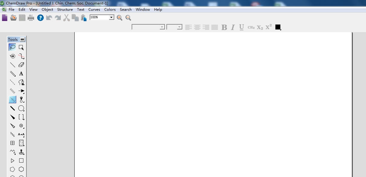Click the highlighted Hashed Wedged Bond tool
The height and width of the screenshot is (177, 366).
tap(13, 100)
